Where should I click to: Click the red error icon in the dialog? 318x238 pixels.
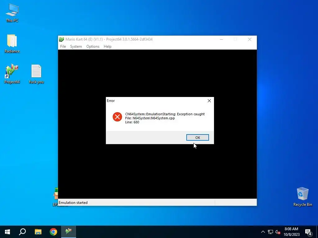point(117,117)
